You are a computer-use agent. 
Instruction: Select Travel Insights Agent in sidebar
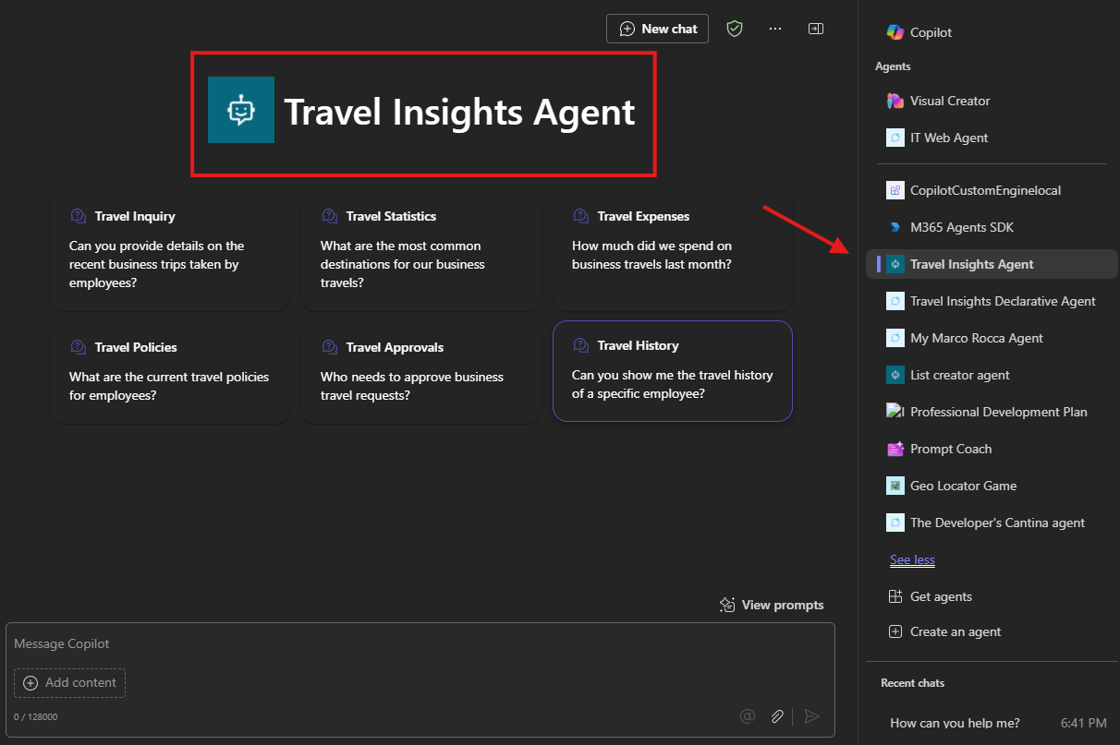(x=992, y=264)
